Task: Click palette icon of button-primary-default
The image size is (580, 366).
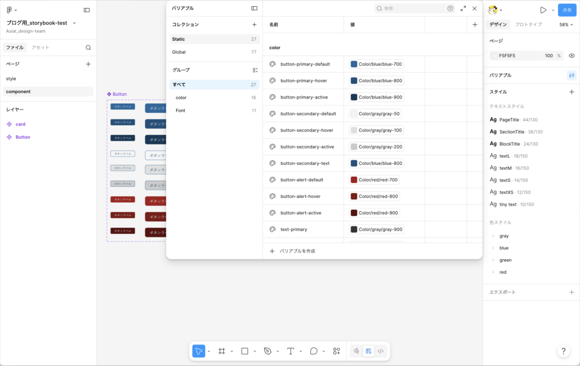Action: pyautogui.click(x=272, y=64)
